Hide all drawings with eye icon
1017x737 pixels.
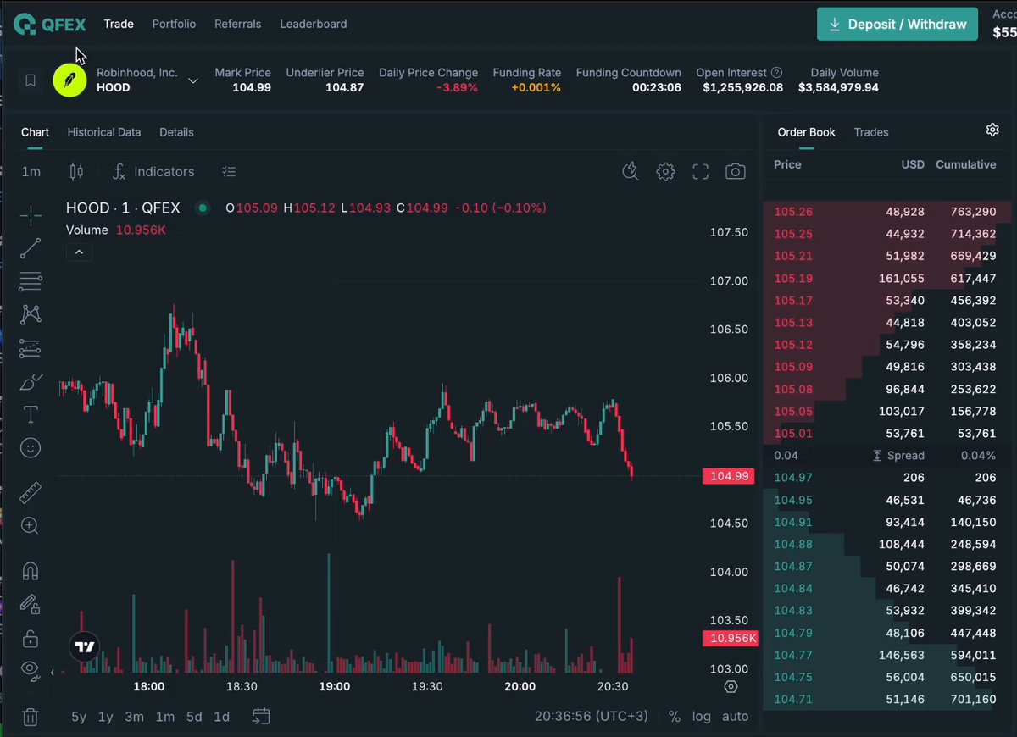point(31,670)
